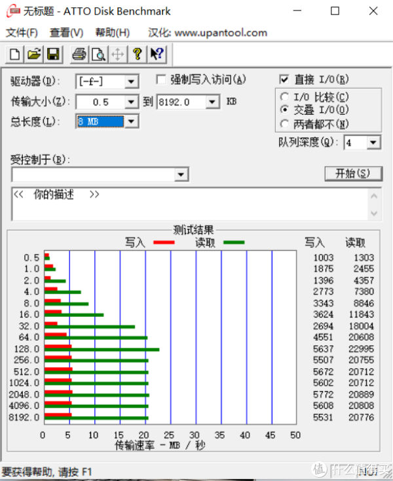Expand the transfer size 0.5 dropdown
The image size is (393, 481).
pyautogui.click(x=131, y=102)
